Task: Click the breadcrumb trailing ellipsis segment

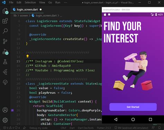Action: 61,16
